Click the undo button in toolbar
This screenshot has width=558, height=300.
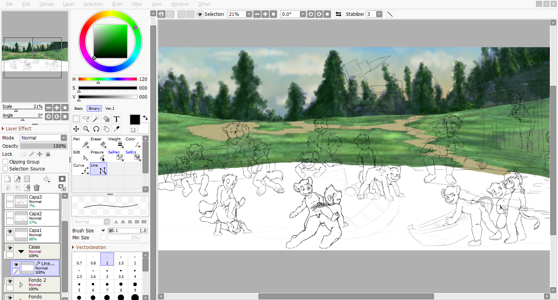tap(161, 14)
